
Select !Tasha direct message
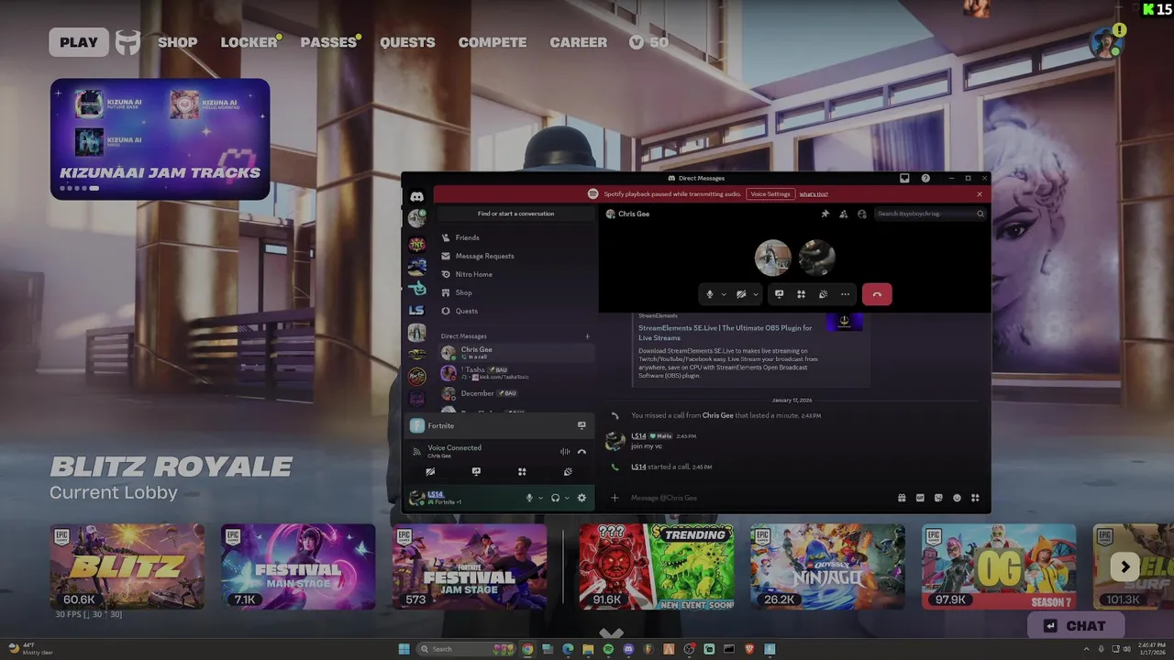515,373
